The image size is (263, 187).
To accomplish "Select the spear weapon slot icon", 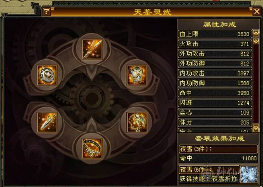I will tap(92, 49).
